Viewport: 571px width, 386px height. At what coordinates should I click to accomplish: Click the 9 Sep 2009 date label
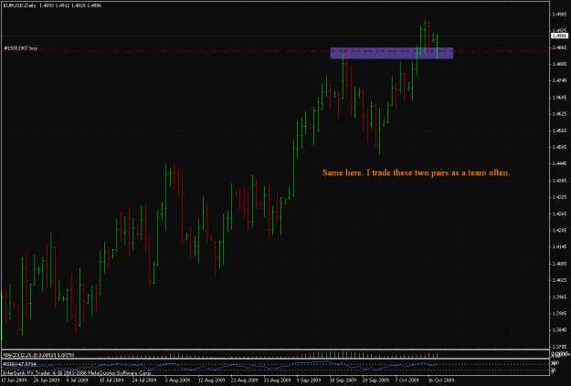click(x=309, y=381)
